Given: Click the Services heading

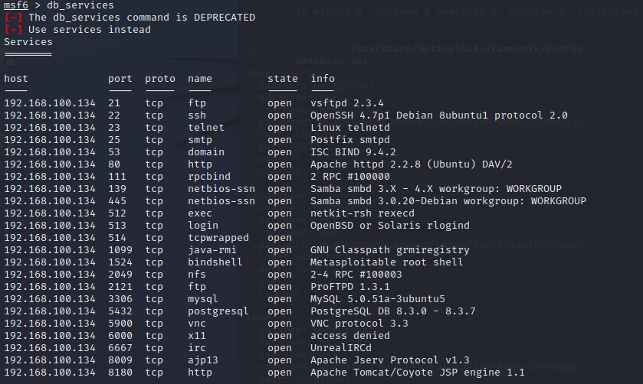Looking at the screenshot, I should 28,42.
